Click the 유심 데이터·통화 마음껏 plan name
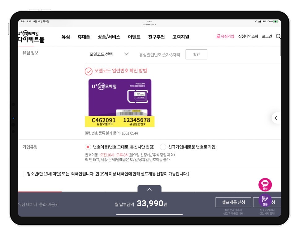This screenshot has height=236, width=299. click(x=38, y=204)
